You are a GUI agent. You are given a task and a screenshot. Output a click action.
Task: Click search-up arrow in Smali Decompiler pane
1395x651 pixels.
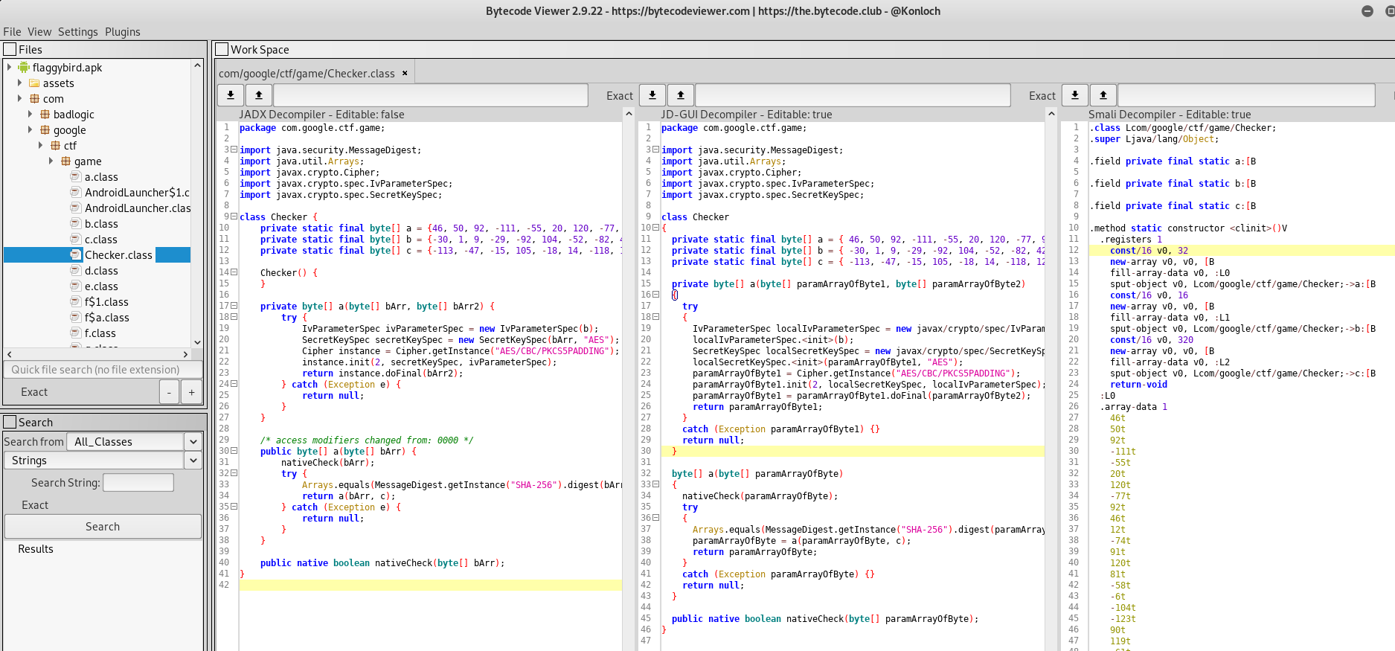(1103, 95)
